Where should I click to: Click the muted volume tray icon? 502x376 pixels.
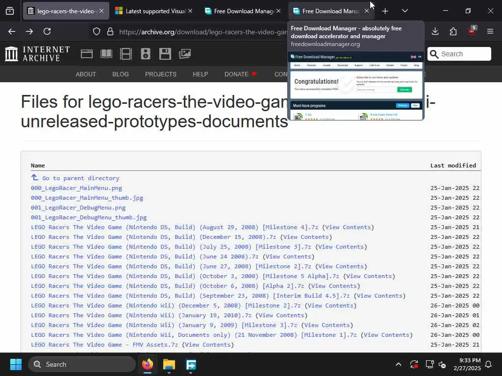coord(443,364)
